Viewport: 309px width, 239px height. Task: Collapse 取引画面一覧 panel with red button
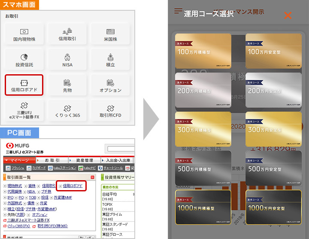pyautogui.click(x=92, y=177)
